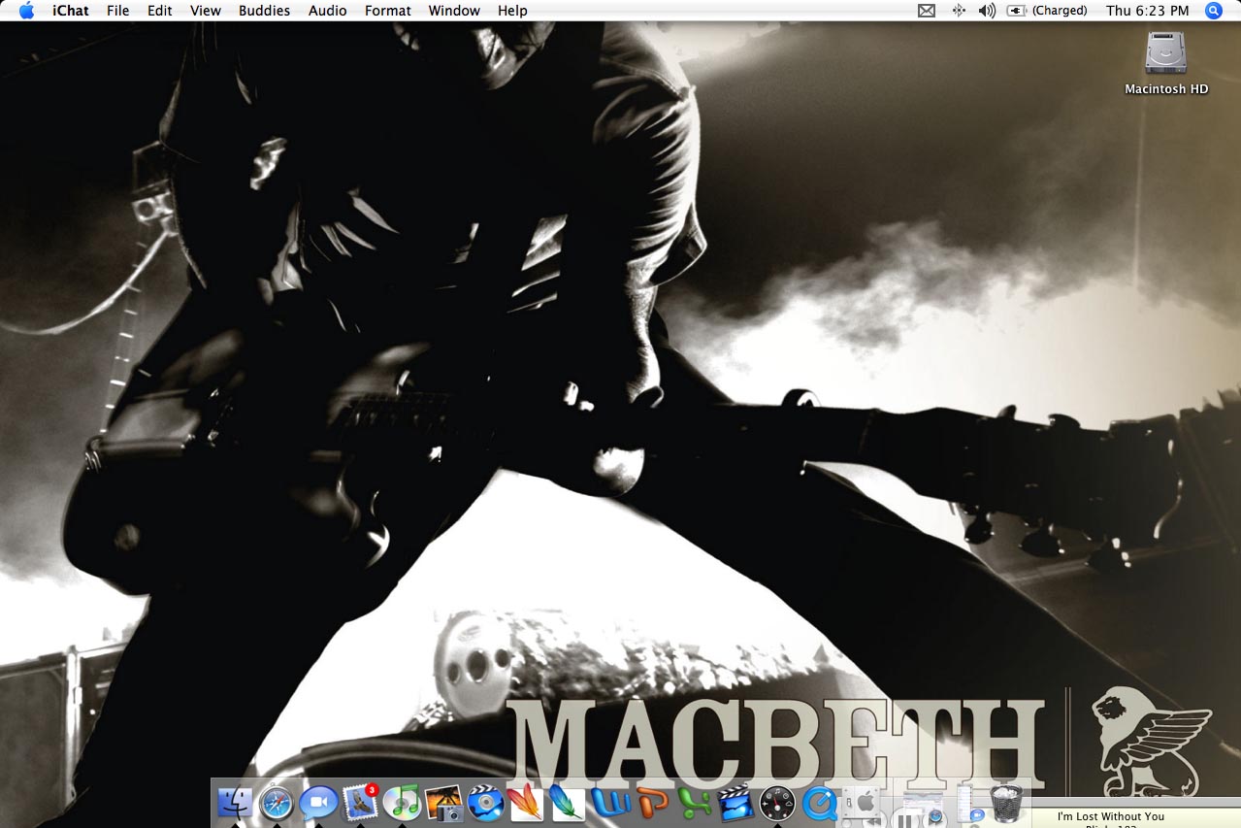The width and height of the screenshot is (1241, 828).
Task: Open Microsoft Word blue W icon
Action: coord(610,803)
